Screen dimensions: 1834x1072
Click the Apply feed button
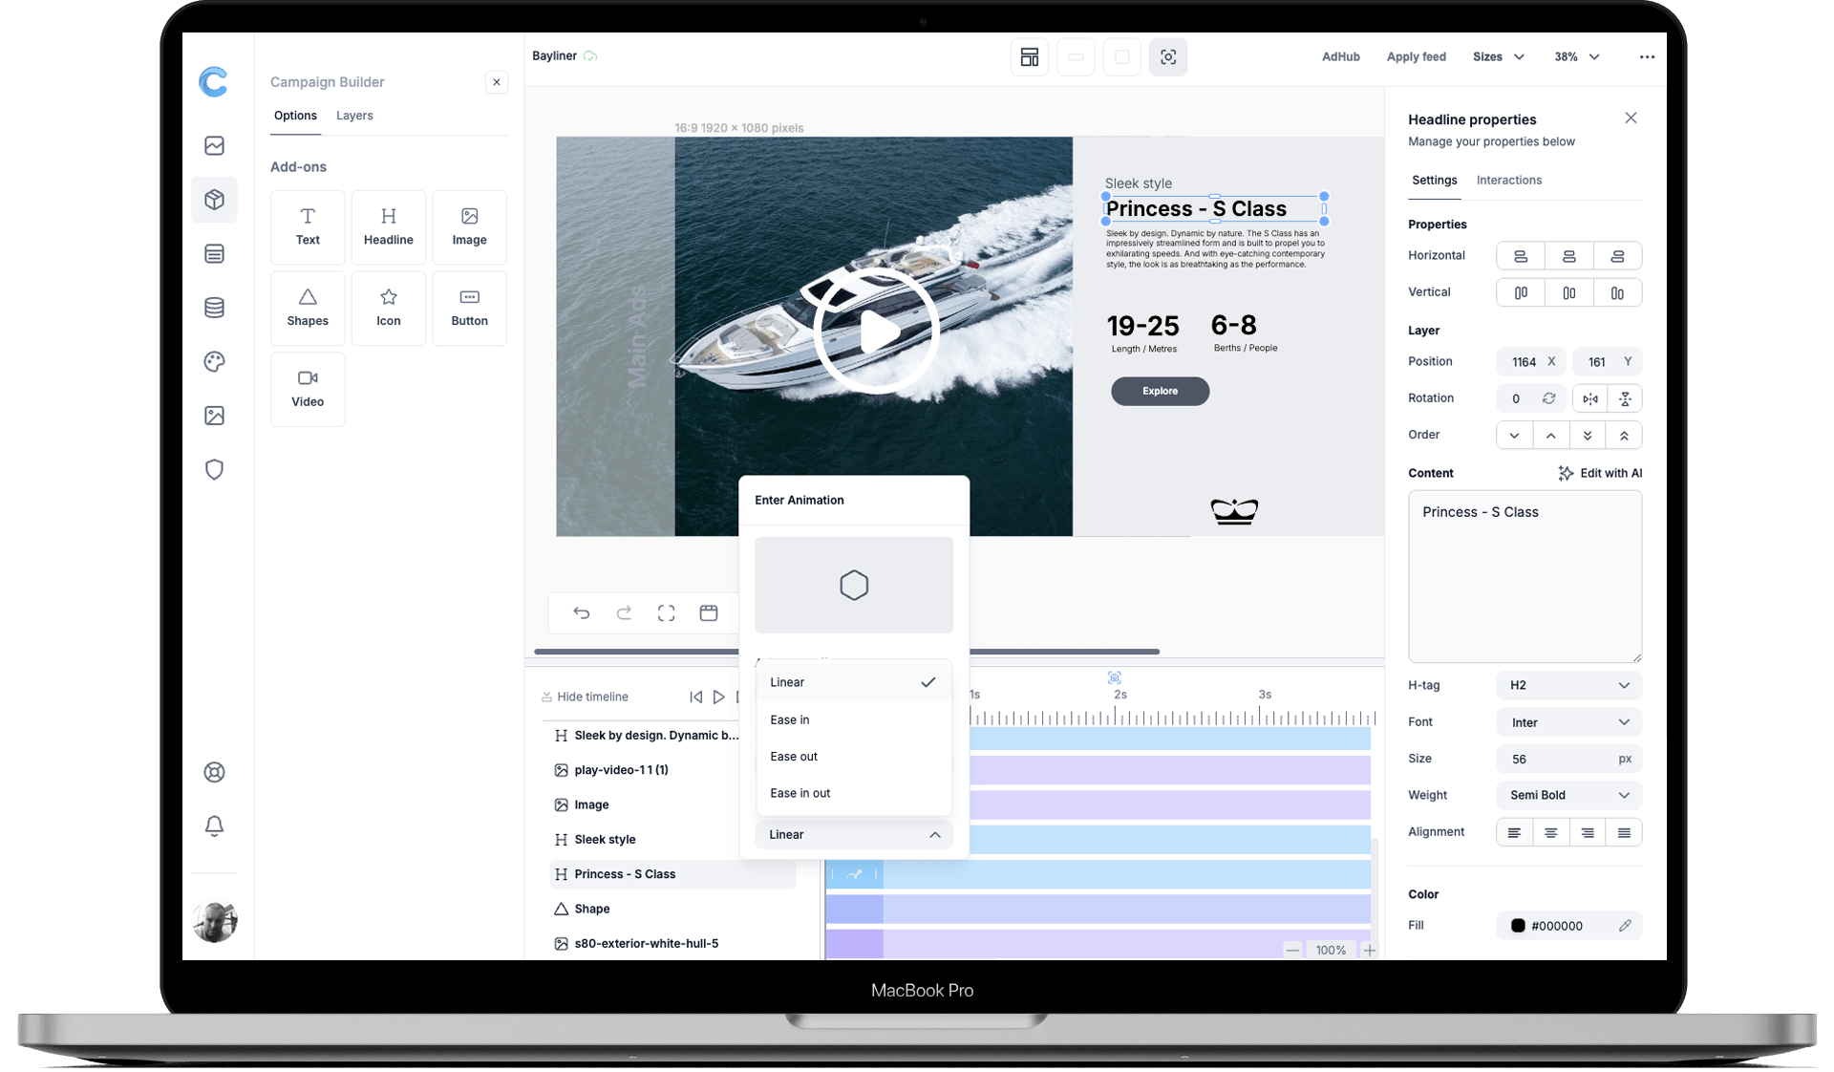click(x=1416, y=57)
